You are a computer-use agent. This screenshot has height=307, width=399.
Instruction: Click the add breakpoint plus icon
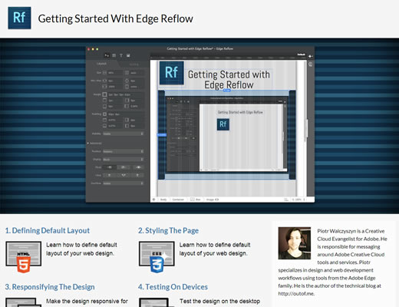[310, 56]
